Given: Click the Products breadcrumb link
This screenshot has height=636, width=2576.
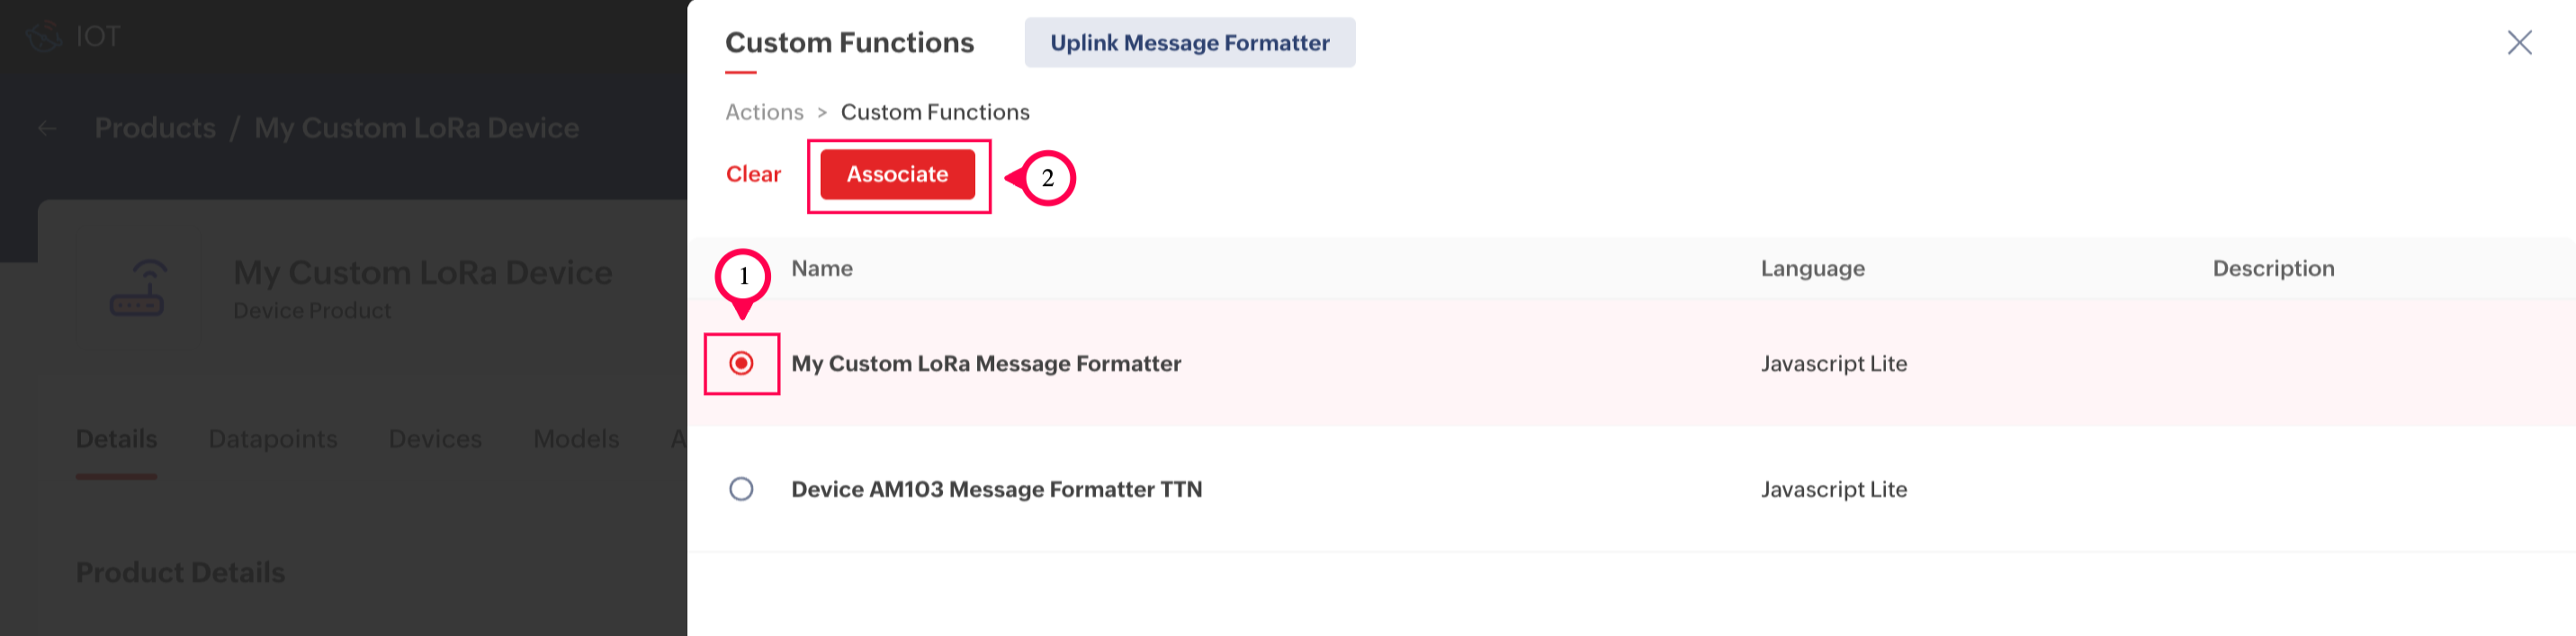Looking at the screenshot, I should coord(155,128).
